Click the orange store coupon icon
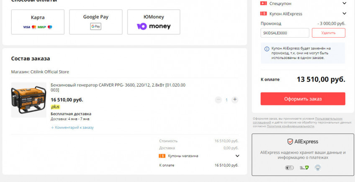The height and width of the screenshot is (182, 355). click(x=162, y=156)
